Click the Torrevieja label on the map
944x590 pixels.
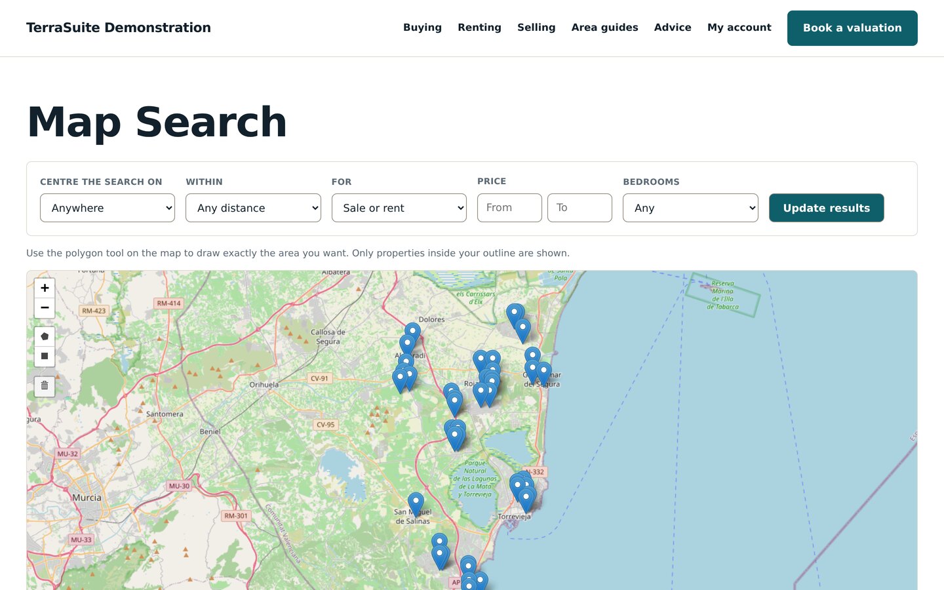coord(515,517)
